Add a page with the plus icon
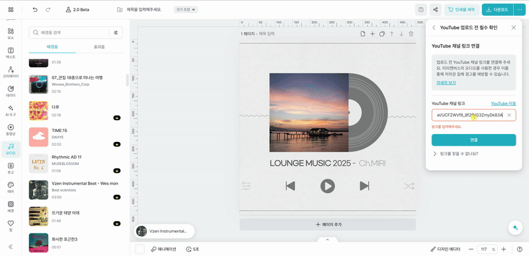 tap(372, 34)
